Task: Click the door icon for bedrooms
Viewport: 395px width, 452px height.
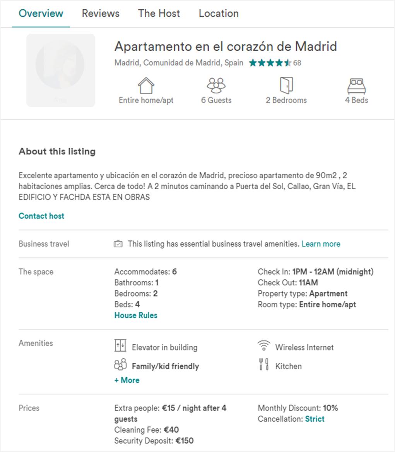Action: click(x=286, y=85)
